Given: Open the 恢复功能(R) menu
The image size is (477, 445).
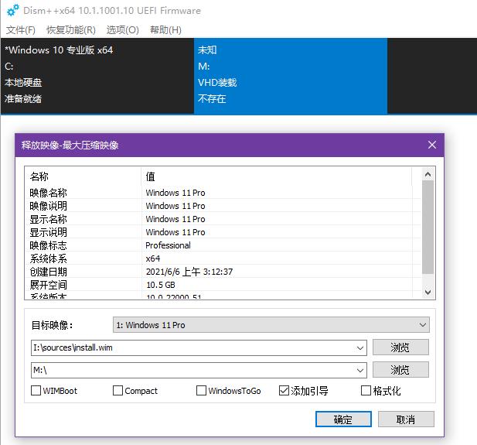Looking at the screenshot, I should (71, 30).
